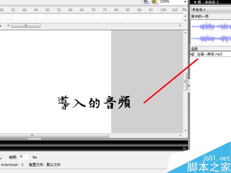Click the 名称 column header

[211, 49]
